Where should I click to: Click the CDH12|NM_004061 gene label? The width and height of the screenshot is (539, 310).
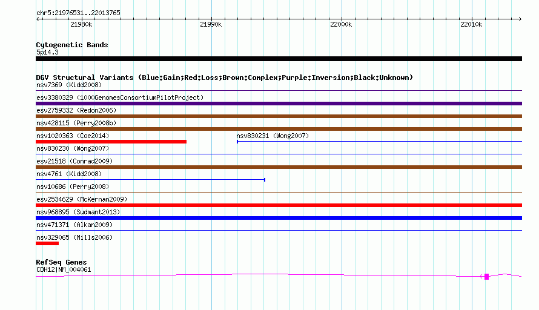click(64, 270)
